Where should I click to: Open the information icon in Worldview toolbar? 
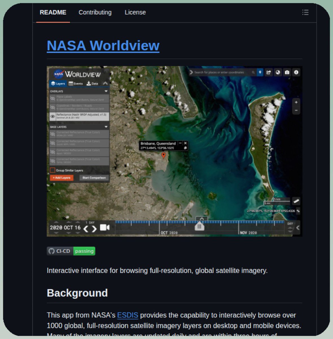[x=296, y=72]
